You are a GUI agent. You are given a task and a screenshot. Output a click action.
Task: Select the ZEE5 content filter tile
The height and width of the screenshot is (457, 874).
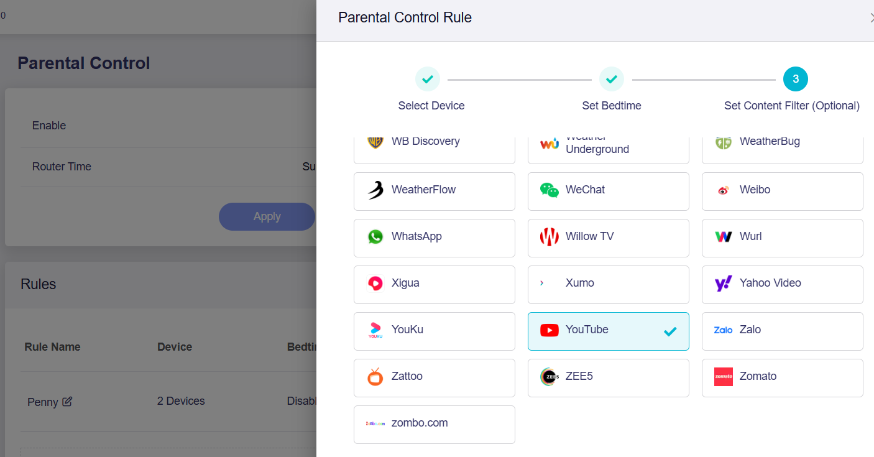(x=609, y=378)
